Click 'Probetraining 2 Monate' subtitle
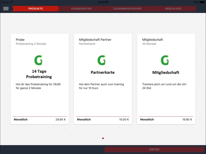This screenshot has height=154, width=206. click(x=31, y=44)
